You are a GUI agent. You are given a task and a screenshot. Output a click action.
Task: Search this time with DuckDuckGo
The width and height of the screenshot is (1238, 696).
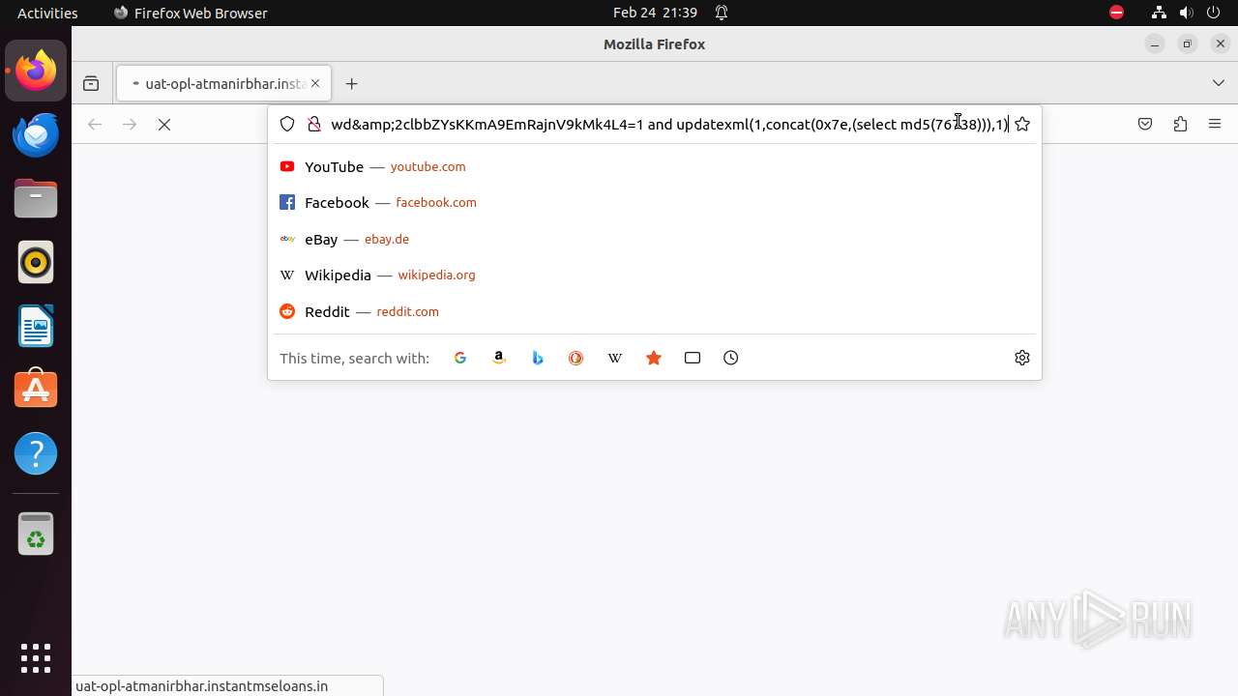click(576, 358)
